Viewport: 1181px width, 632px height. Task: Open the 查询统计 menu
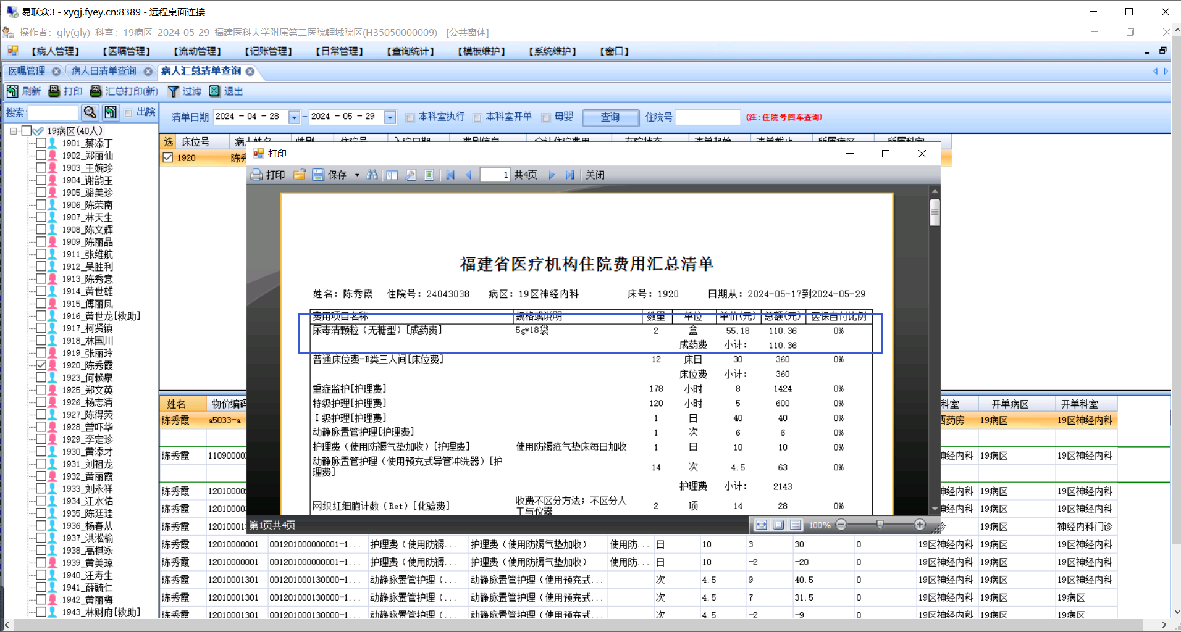tap(410, 51)
